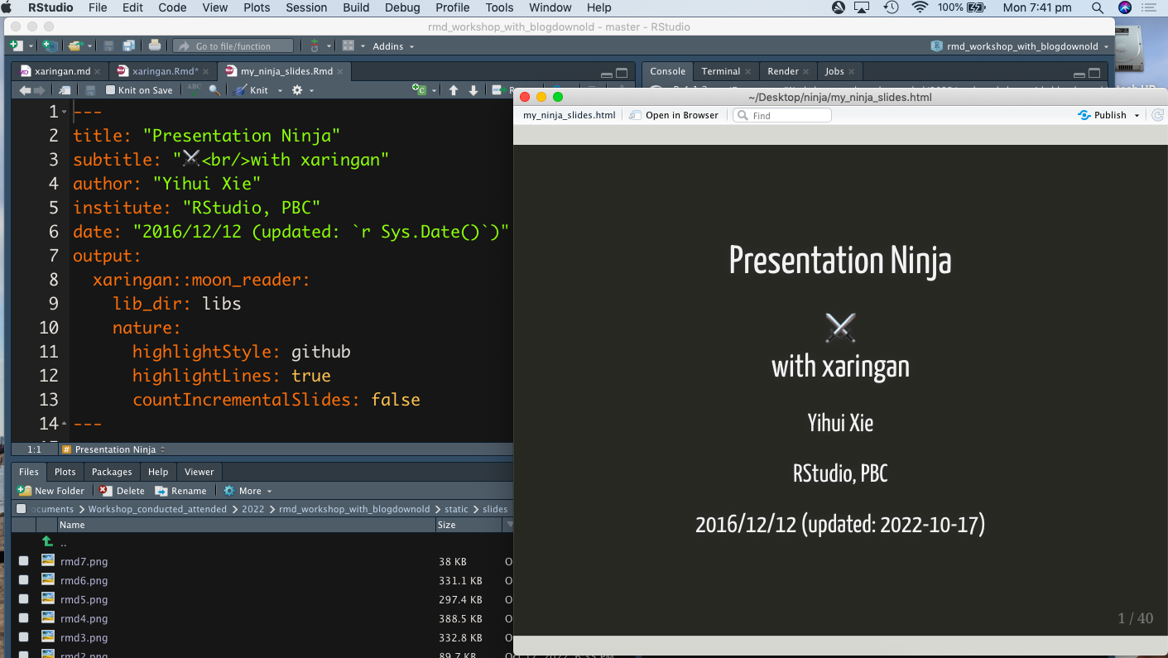The image size is (1168, 658).
Task: Click the find/replace magnifier in editor toolbar
Action: pos(214,90)
